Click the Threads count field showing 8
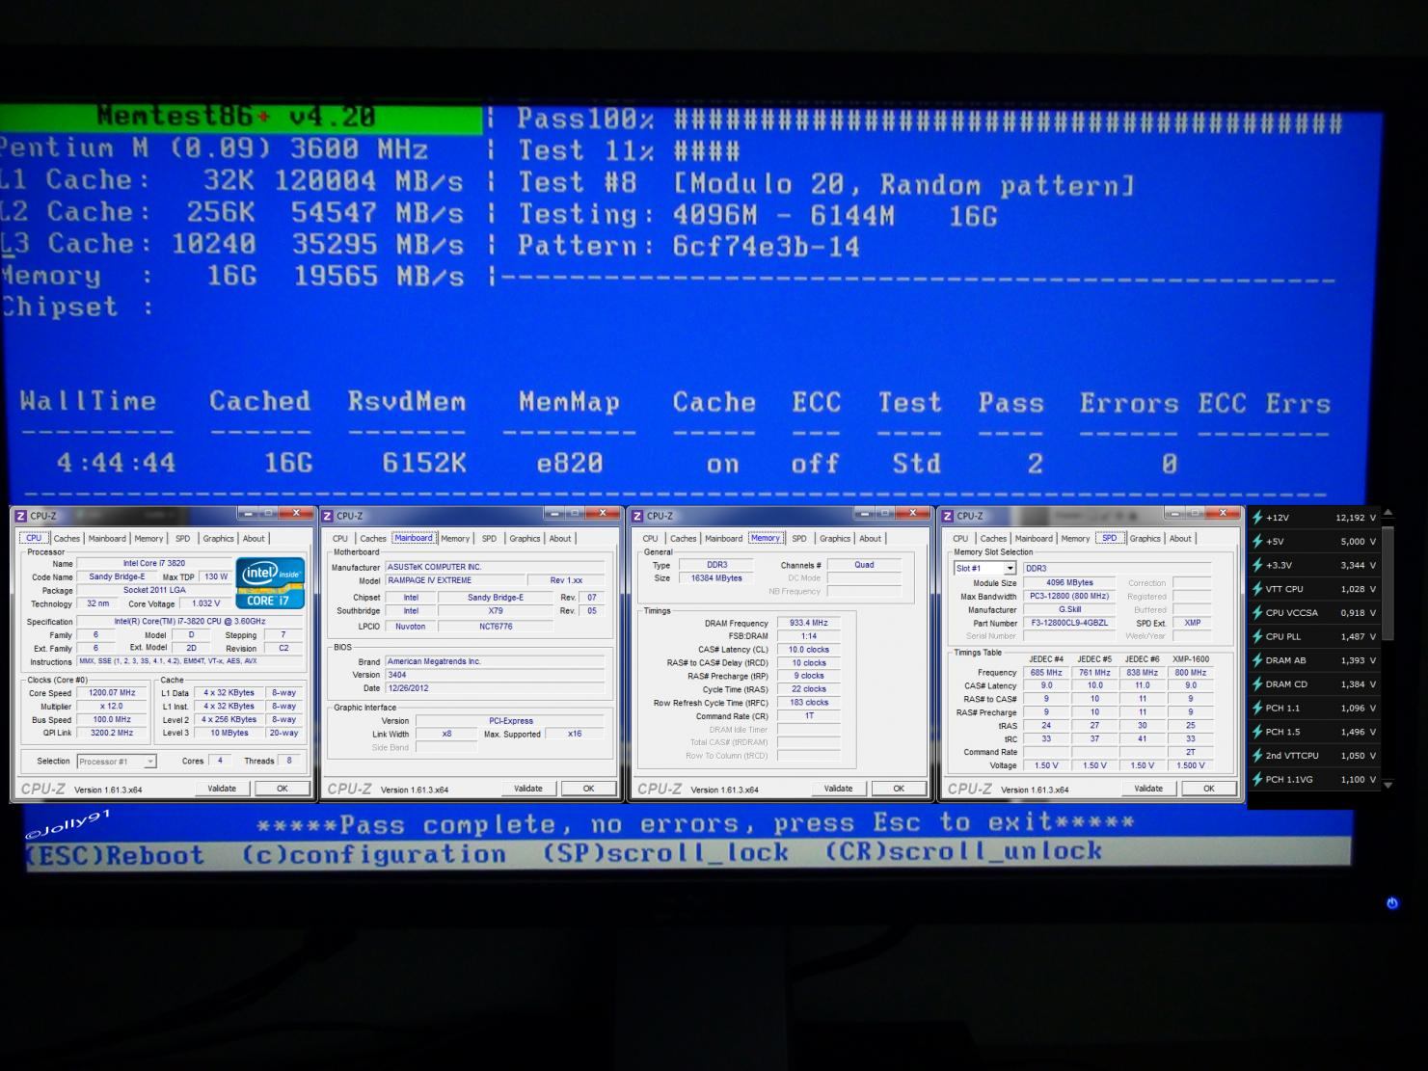Image resolution: width=1428 pixels, height=1071 pixels. click(x=289, y=761)
